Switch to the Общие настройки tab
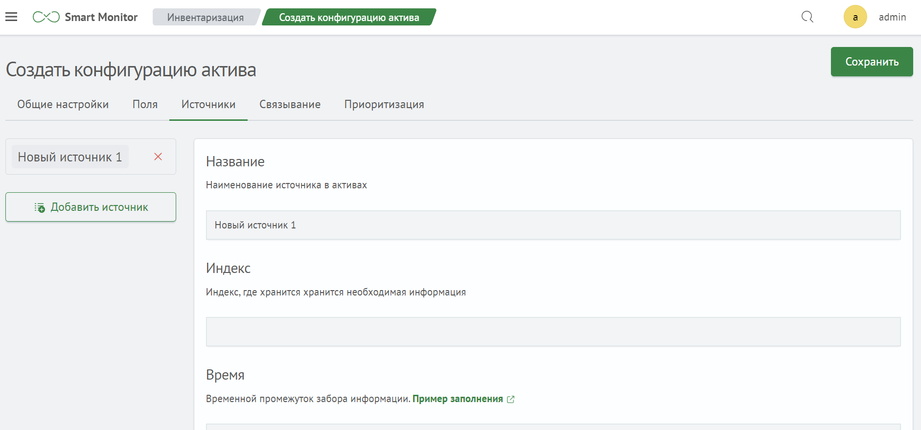The image size is (921, 430). (x=63, y=104)
